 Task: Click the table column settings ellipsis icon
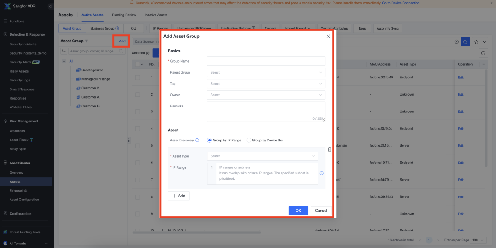click(483, 64)
